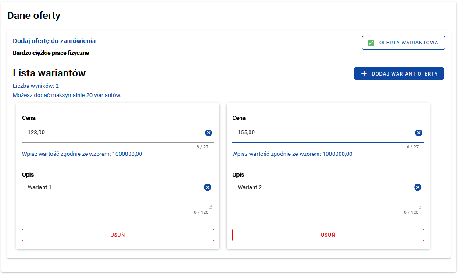This screenshot has width=458, height=274.
Task: Click the Bardzo ciężkie prace fizyczne title
Action: click(x=51, y=53)
